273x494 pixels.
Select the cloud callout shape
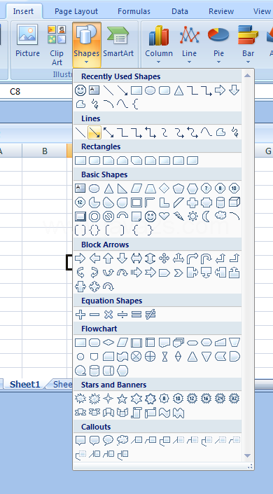[x=122, y=440]
